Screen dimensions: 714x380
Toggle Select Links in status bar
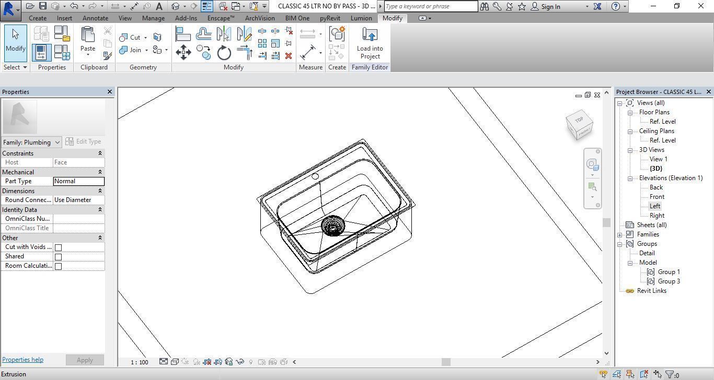(x=603, y=374)
